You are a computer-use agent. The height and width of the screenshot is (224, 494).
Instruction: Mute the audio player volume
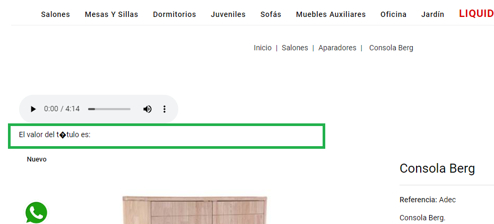coord(148,109)
